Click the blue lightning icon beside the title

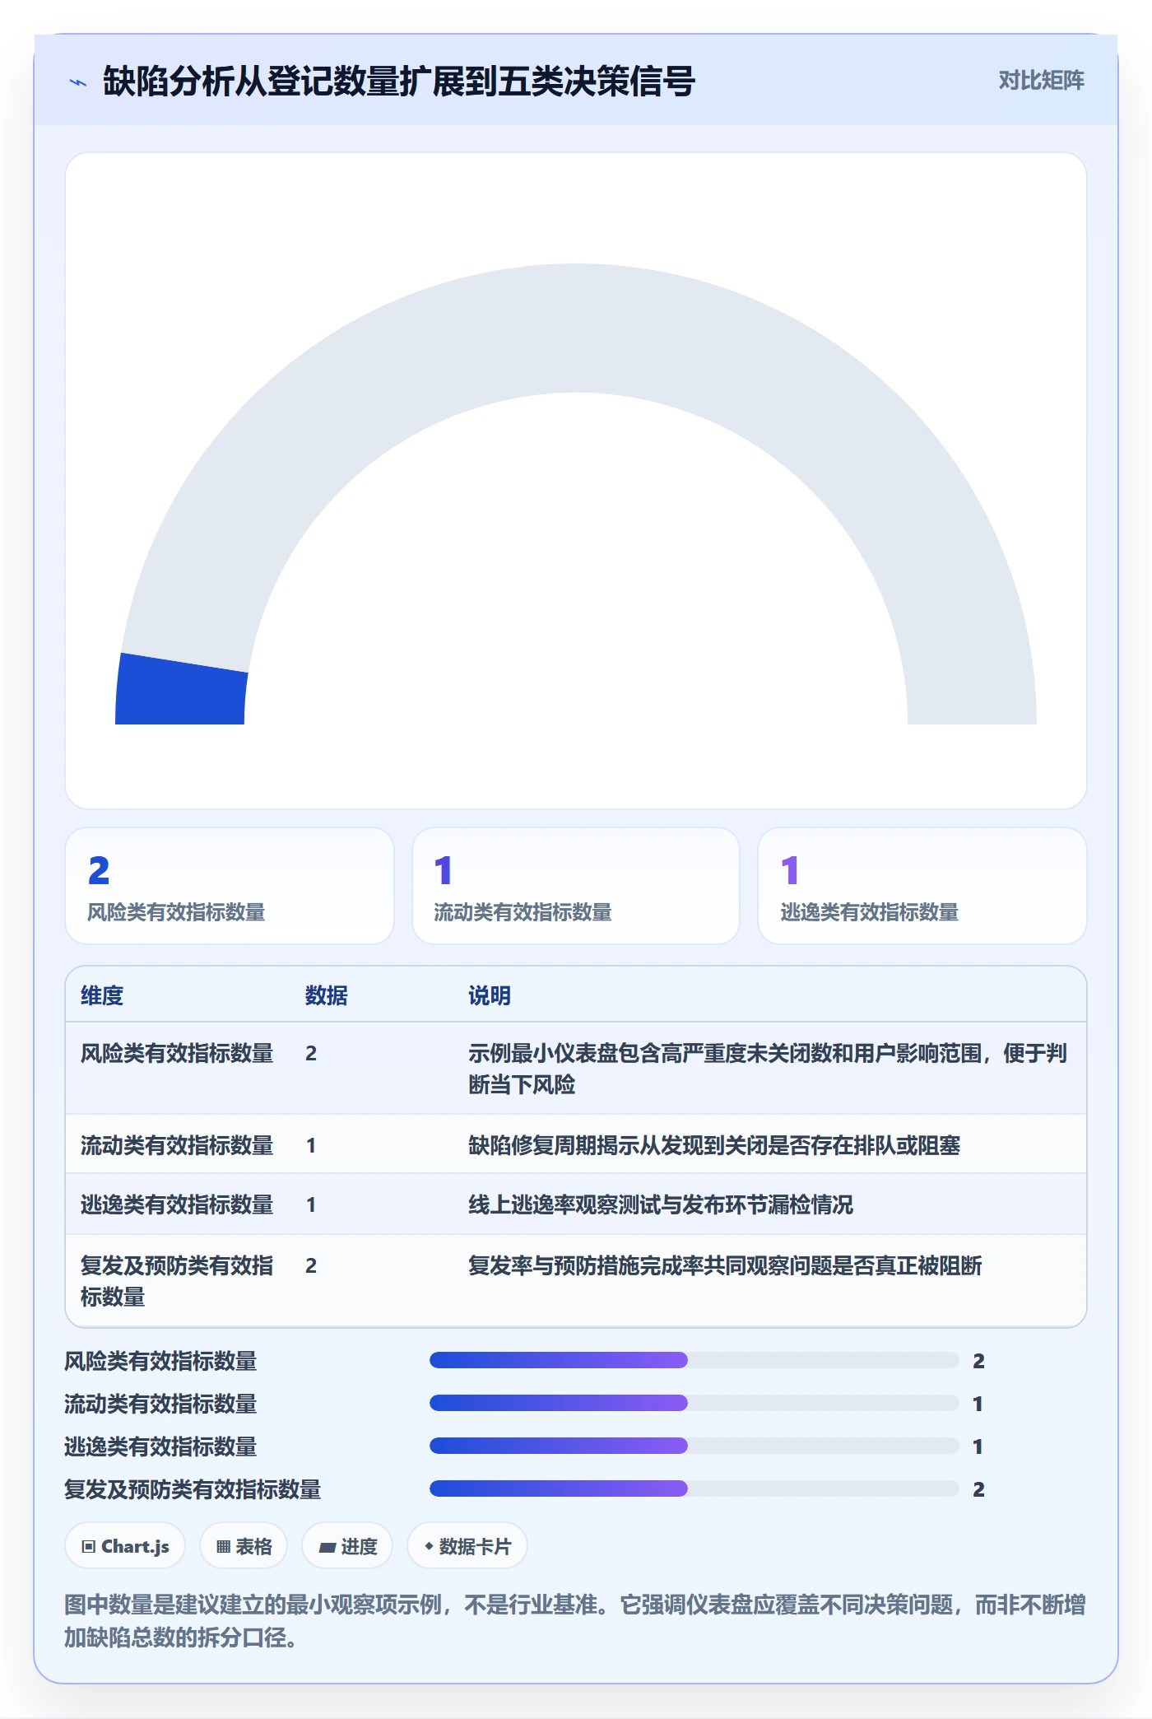point(78,82)
